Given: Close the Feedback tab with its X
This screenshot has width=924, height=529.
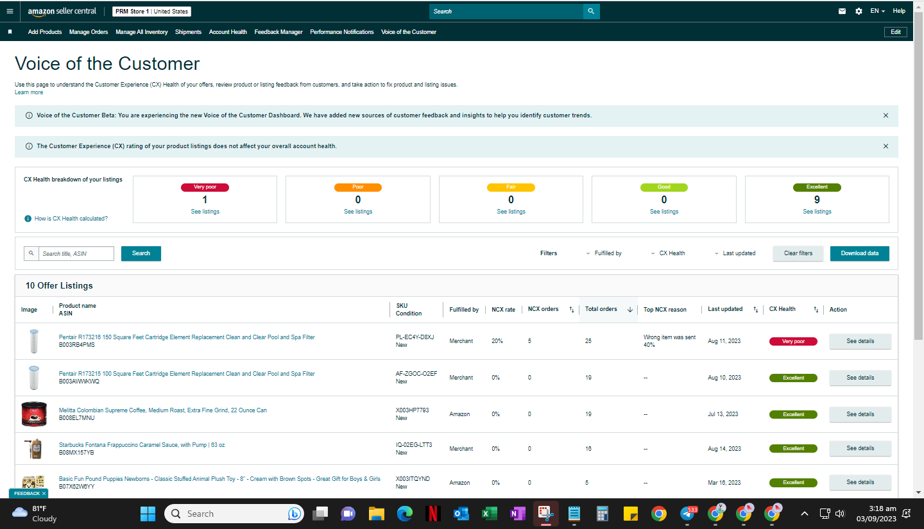Looking at the screenshot, I should (x=44, y=494).
